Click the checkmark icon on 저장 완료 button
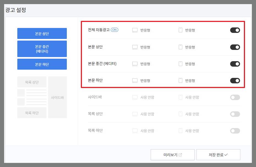The height and width of the screenshot is (167, 256). (226, 155)
